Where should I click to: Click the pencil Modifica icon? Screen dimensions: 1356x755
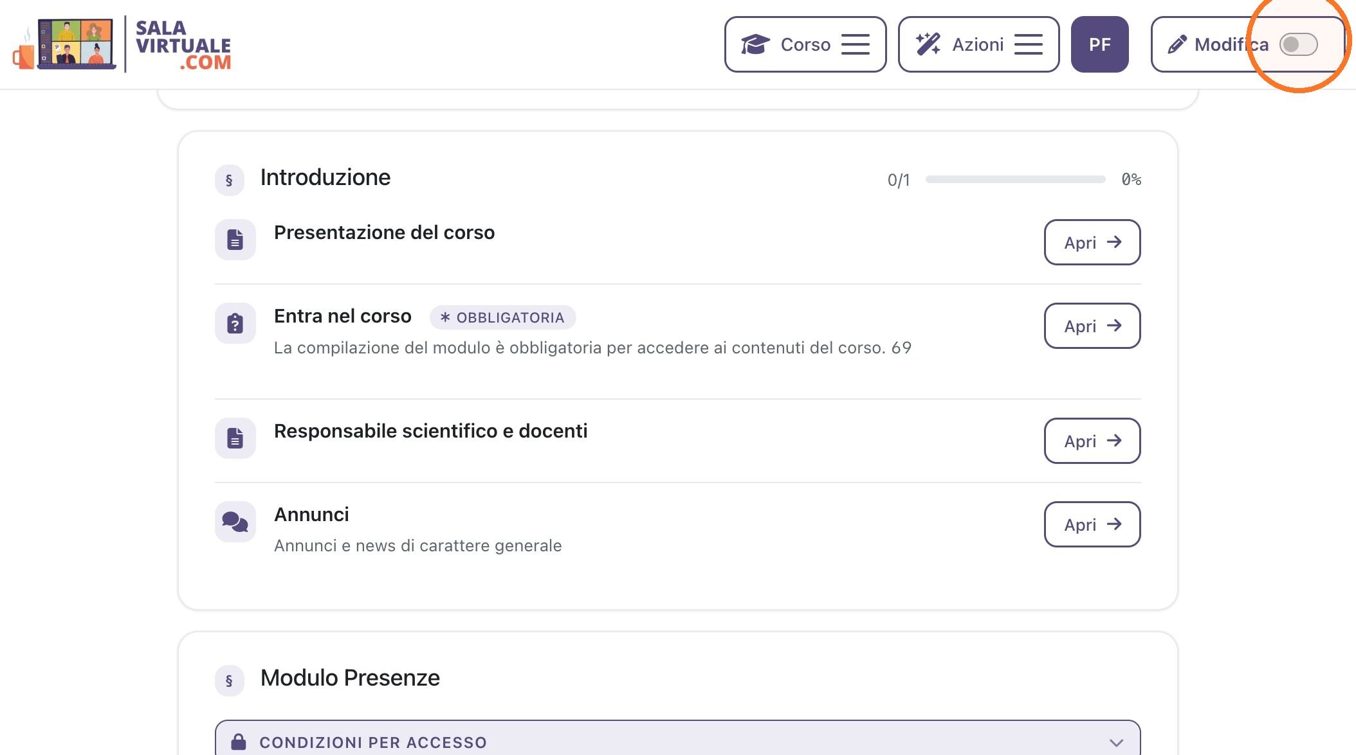(x=1177, y=44)
